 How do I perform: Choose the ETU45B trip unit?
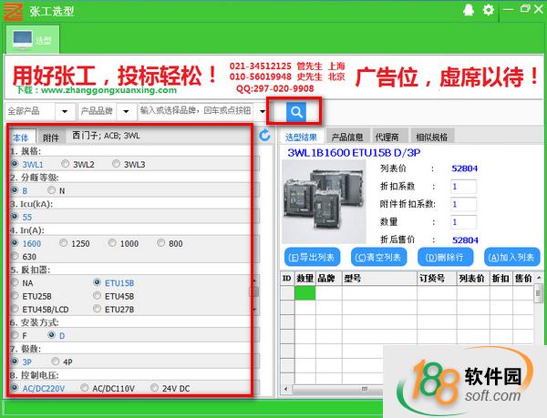[x=97, y=296]
